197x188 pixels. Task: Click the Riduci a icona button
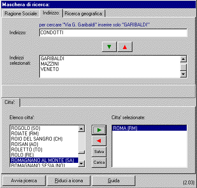tap(69, 181)
